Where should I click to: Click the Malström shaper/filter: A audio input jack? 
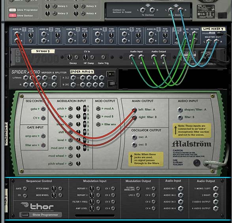[x=180, y=110]
